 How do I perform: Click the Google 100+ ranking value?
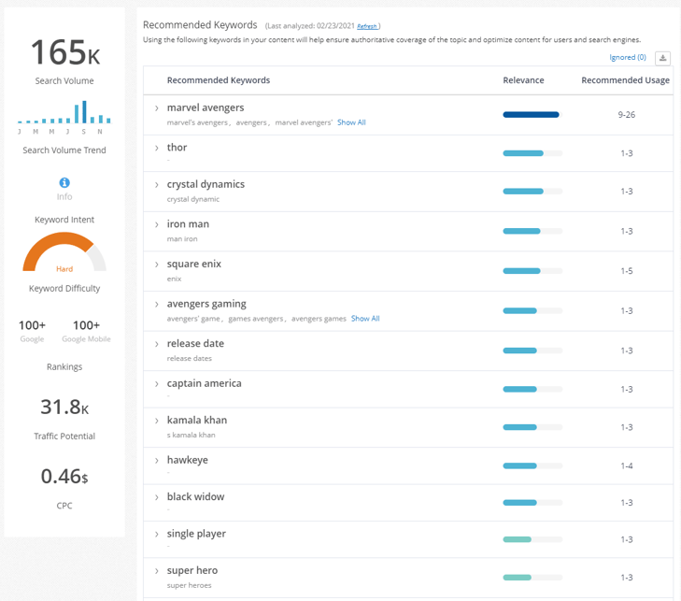click(32, 325)
